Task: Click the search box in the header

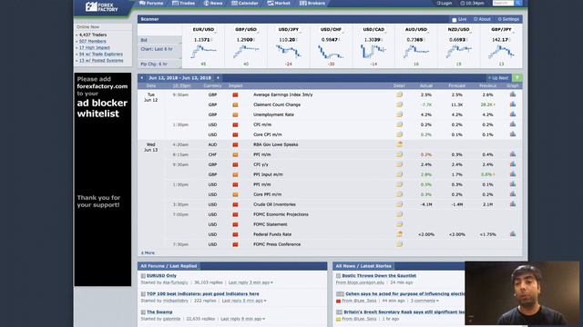Action: click(503, 3)
